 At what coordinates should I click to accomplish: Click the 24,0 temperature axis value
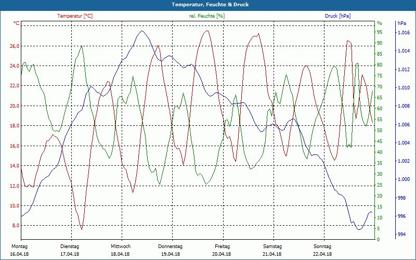pos(15,66)
